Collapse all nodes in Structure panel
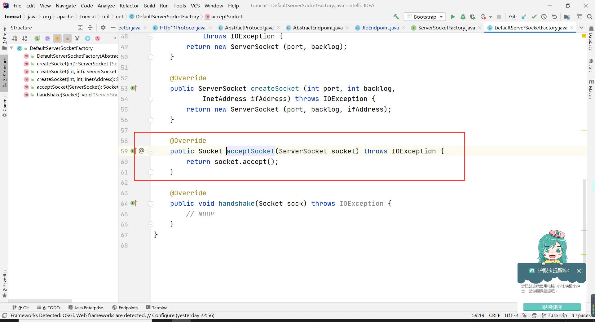Image resolution: width=595 pixels, height=322 pixels. [90, 28]
